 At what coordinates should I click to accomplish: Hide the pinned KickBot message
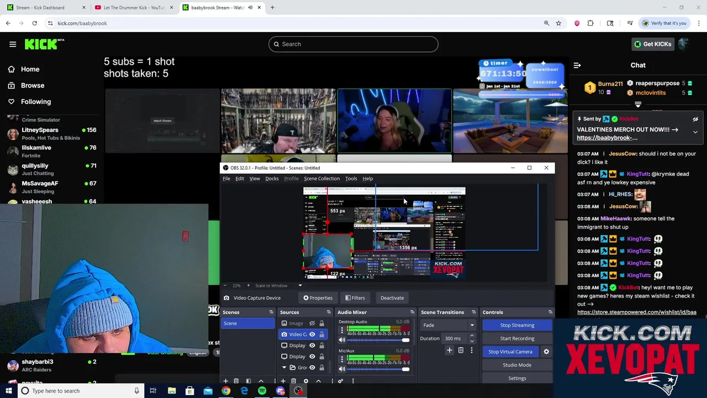(695, 119)
